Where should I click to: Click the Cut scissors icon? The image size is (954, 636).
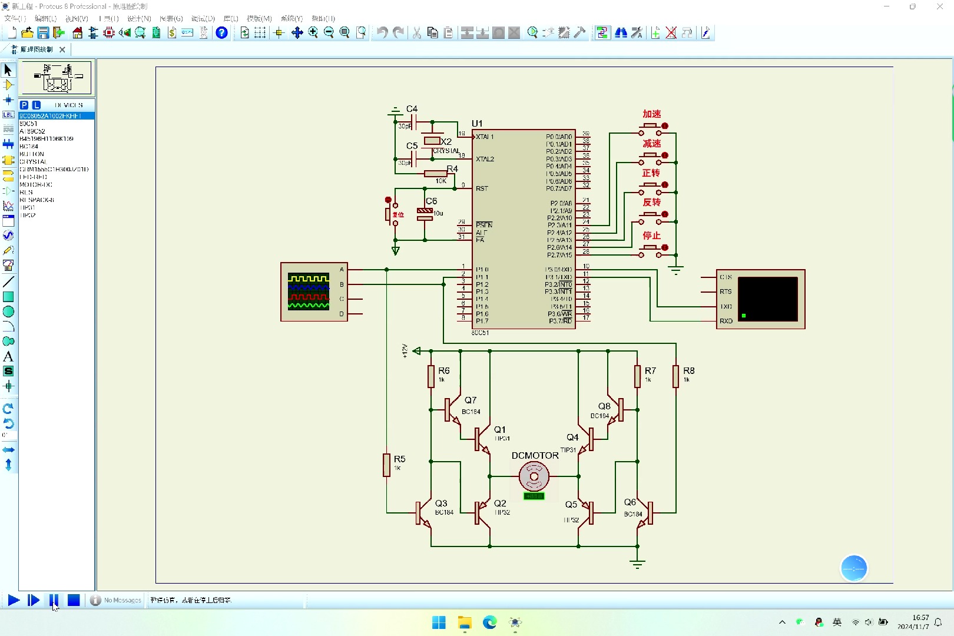(x=417, y=33)
